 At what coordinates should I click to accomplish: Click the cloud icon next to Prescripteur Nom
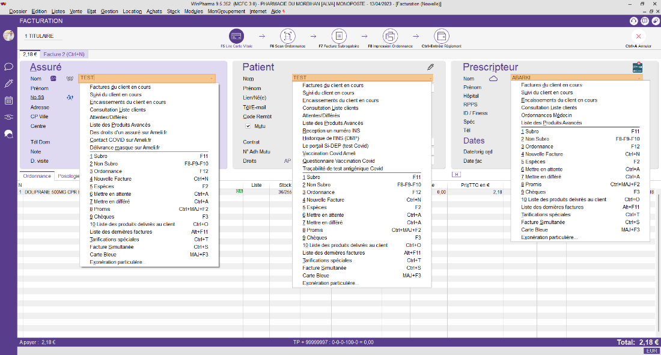click(493, 78)
